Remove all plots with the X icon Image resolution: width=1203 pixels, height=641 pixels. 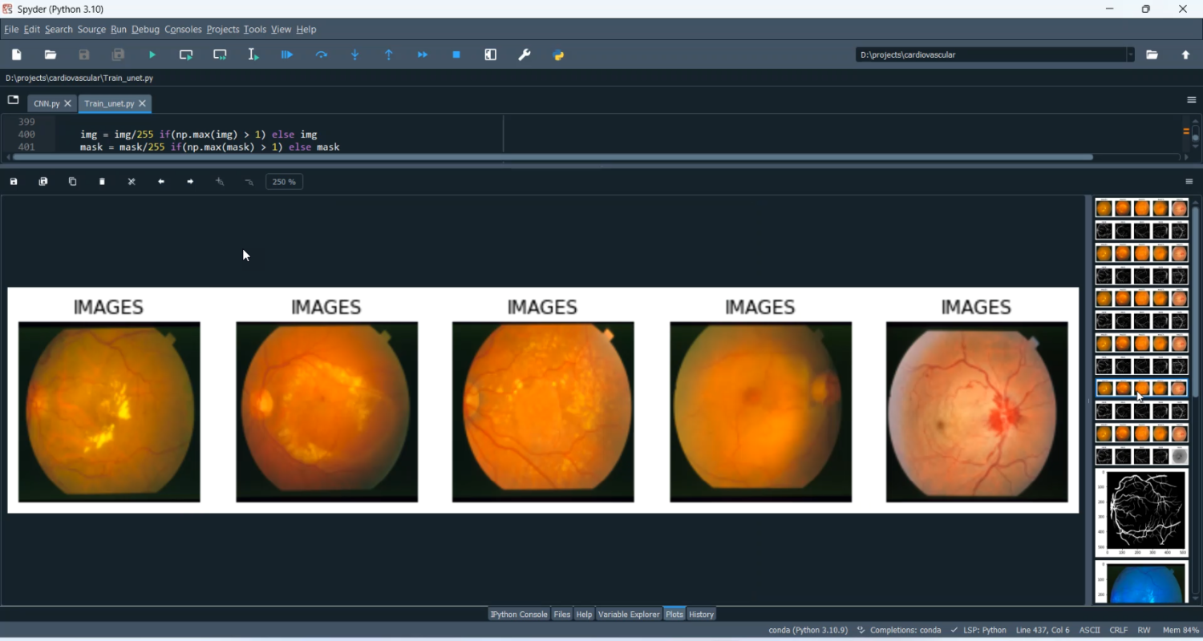132,181
